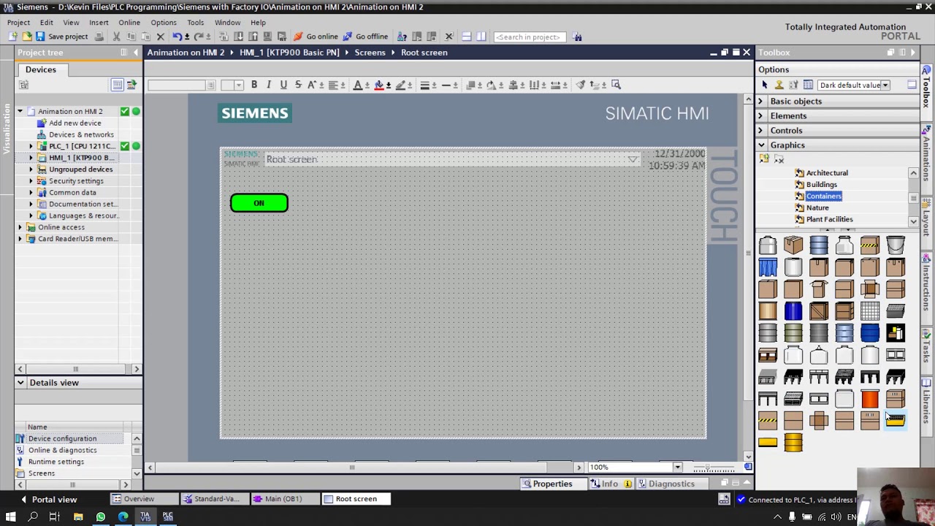The width and height of the screenshot is (935, 526).
Task: Select the yellow bin graphic under cursor
Action: pos(896,421)
